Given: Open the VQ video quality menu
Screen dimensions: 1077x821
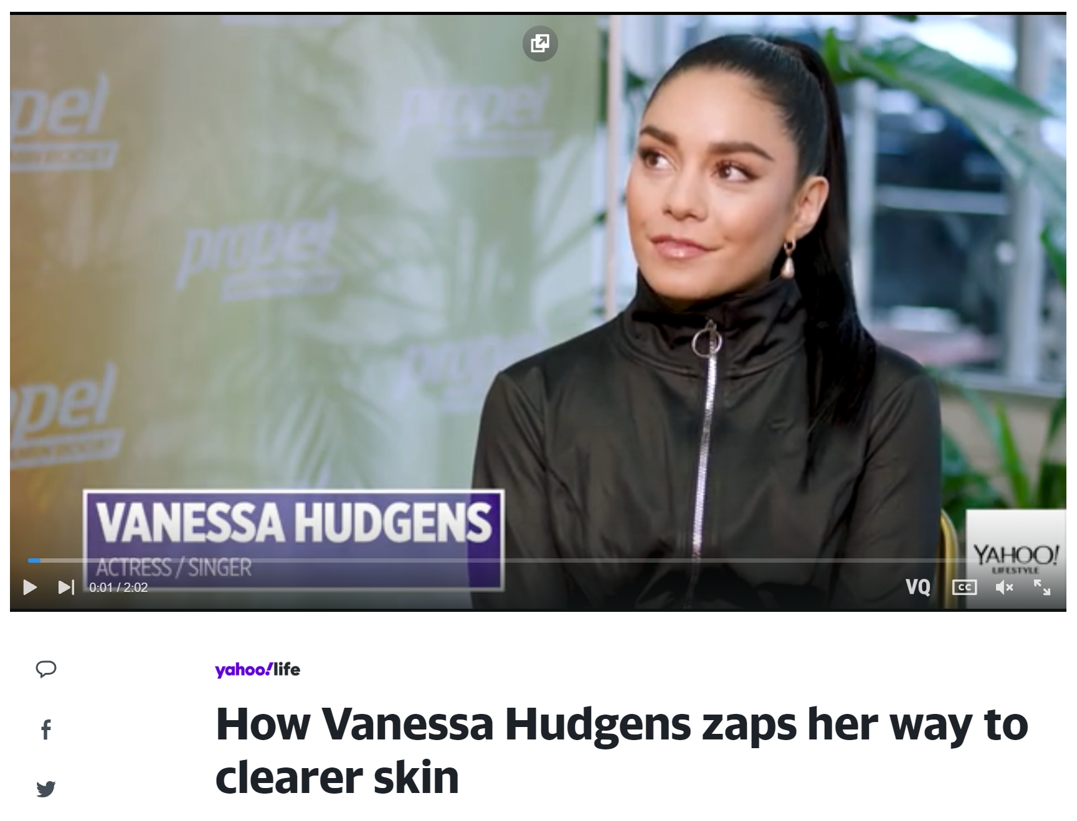Looking at the screenshot, I should tap(918, 587).
